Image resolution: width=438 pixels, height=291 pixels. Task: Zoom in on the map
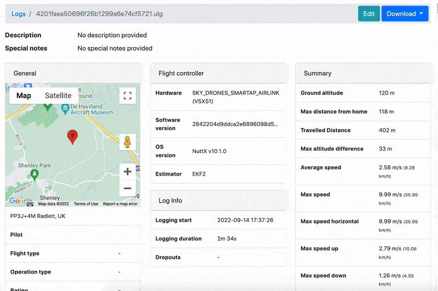coord(128,171)
